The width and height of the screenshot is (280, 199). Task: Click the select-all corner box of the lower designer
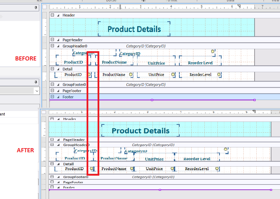click(x=44, y=112)
